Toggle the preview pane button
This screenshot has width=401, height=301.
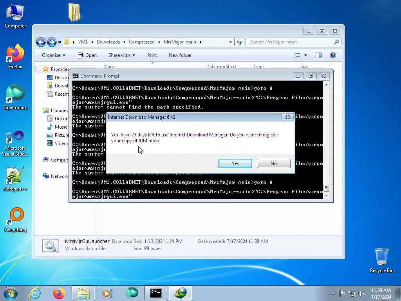click(x=319, y=55)
